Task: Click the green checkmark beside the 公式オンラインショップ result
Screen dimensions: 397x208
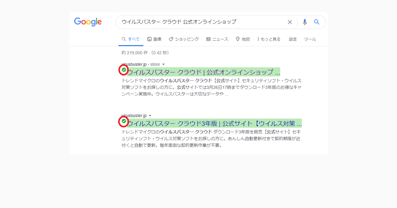Action: (124, 70)
